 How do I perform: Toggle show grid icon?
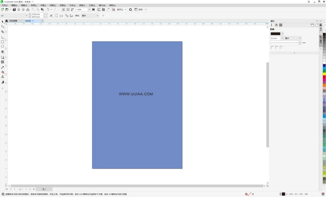click(x=103, y=10)
